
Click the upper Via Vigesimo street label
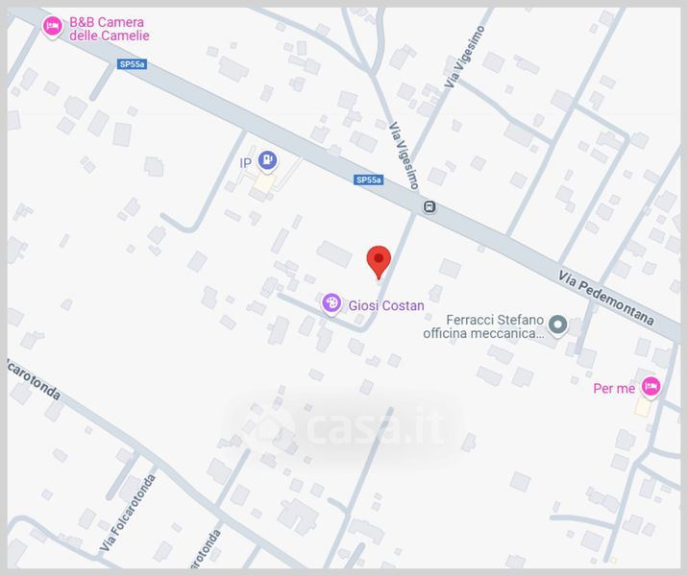[x=465, y=57]
